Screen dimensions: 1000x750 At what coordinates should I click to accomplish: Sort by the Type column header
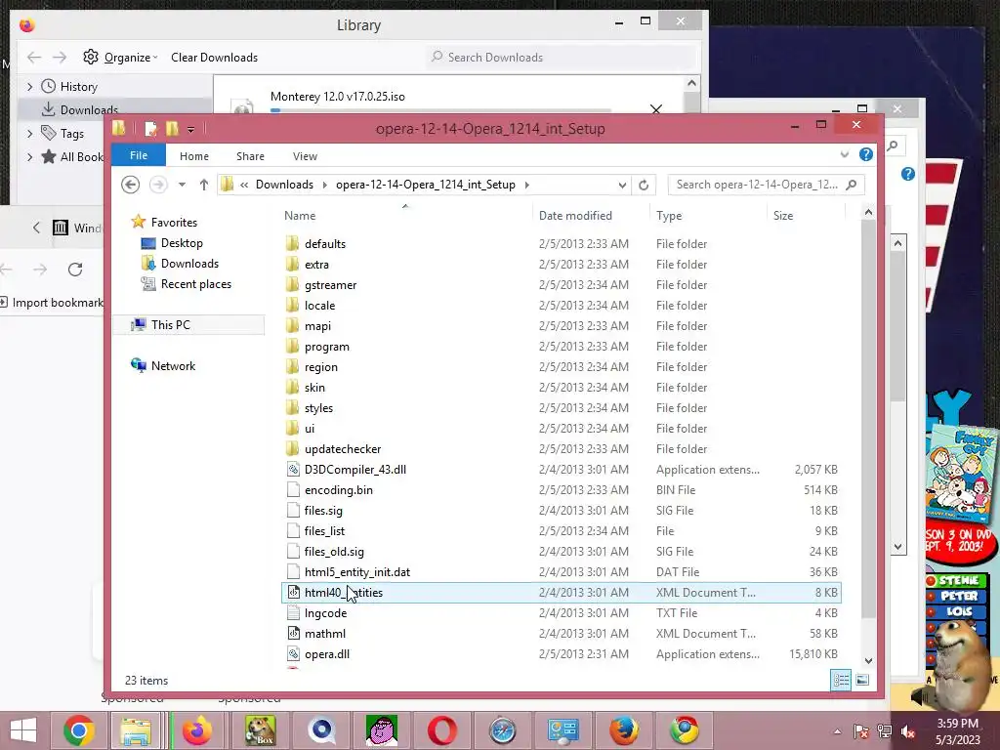tap(669, 216)
